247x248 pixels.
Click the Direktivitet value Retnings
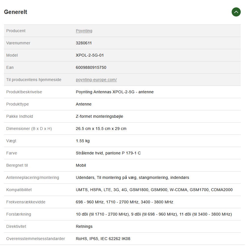click(x=84, y=226)
